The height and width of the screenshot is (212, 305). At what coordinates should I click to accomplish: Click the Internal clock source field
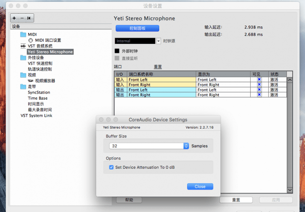135,41
